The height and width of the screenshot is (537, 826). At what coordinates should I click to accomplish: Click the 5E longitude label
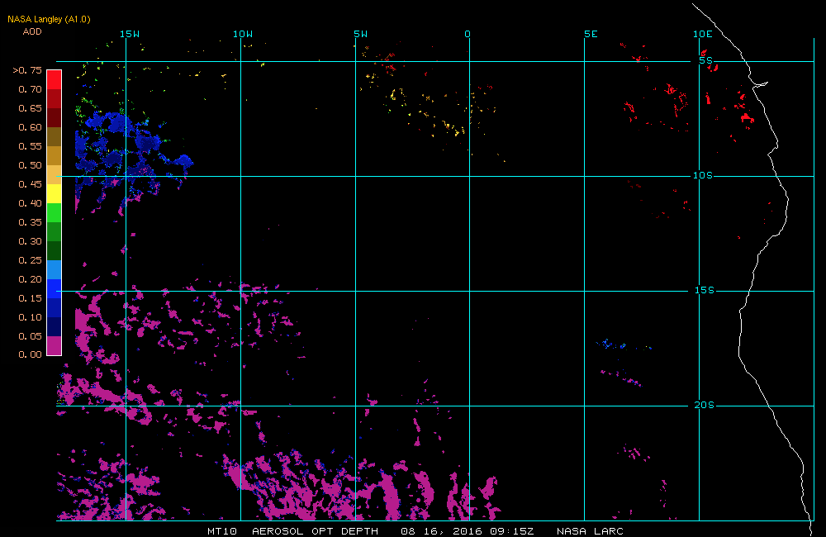[591, 34]
